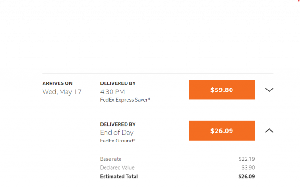The height and width of the screenshot is (187, 300).
Task: Click the Wed, May 17 arrival date
Action: tap(62, 92)
